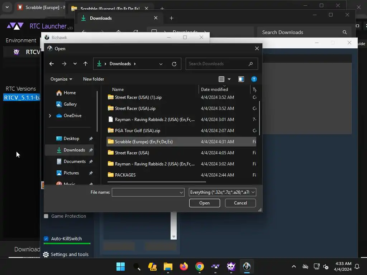Toggle the Auto-KillSwitch checkbox

[x=46, y=239]
